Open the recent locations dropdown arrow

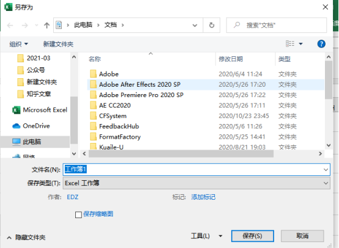pos(37,26)
